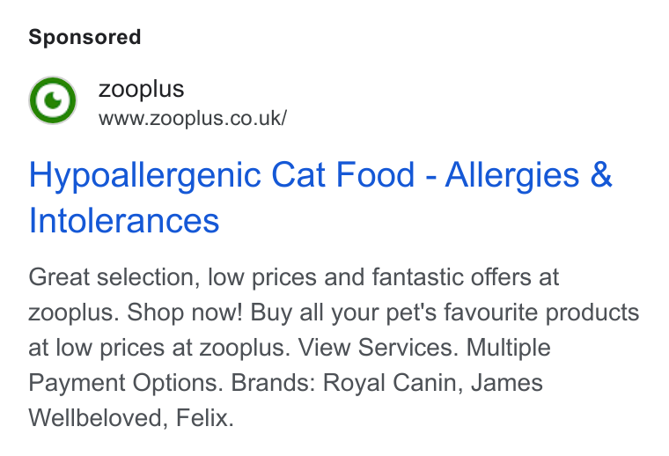Viewport: 669px width, 456px height.
Task: Click the Royal Canin brand name
Action: 393,383
